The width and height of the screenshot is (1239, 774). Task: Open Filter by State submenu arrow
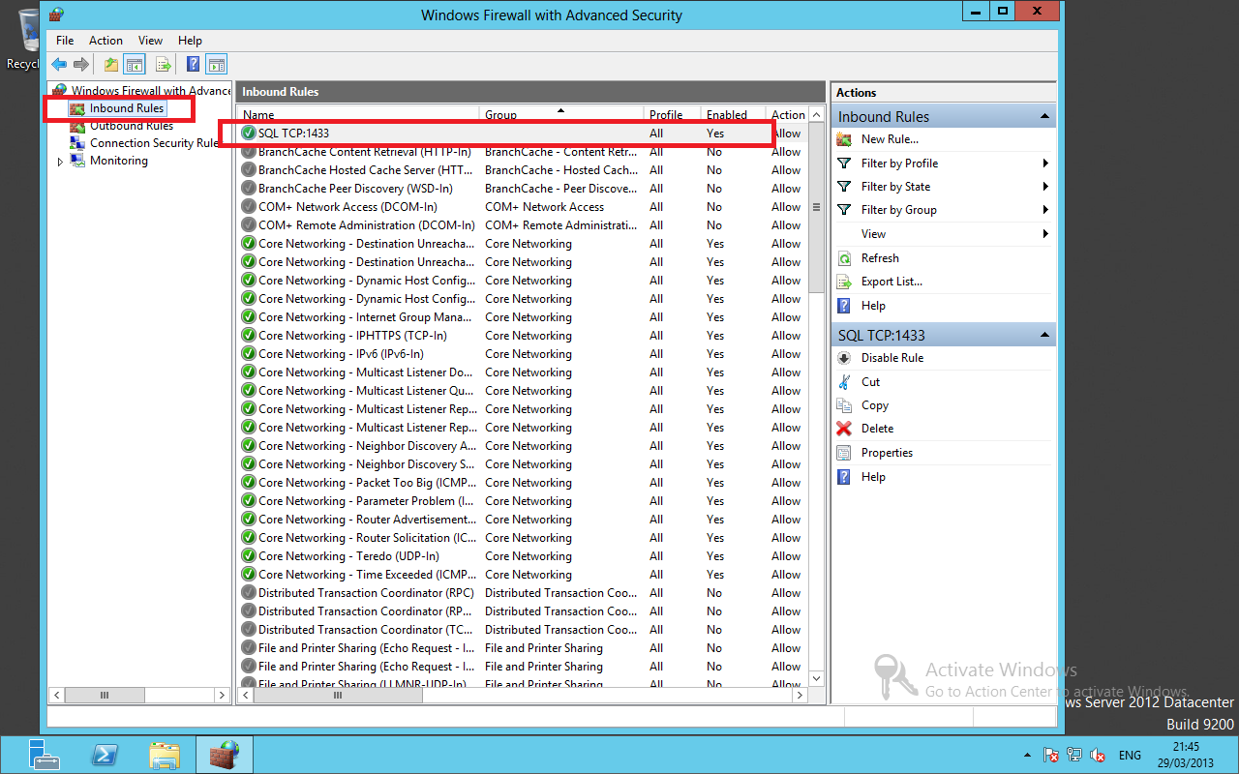pyautogui.click(x=1046, y=187)
